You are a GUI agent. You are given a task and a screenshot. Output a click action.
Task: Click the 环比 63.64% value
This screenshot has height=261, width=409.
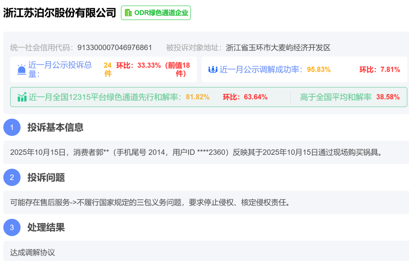coord(245,97)
